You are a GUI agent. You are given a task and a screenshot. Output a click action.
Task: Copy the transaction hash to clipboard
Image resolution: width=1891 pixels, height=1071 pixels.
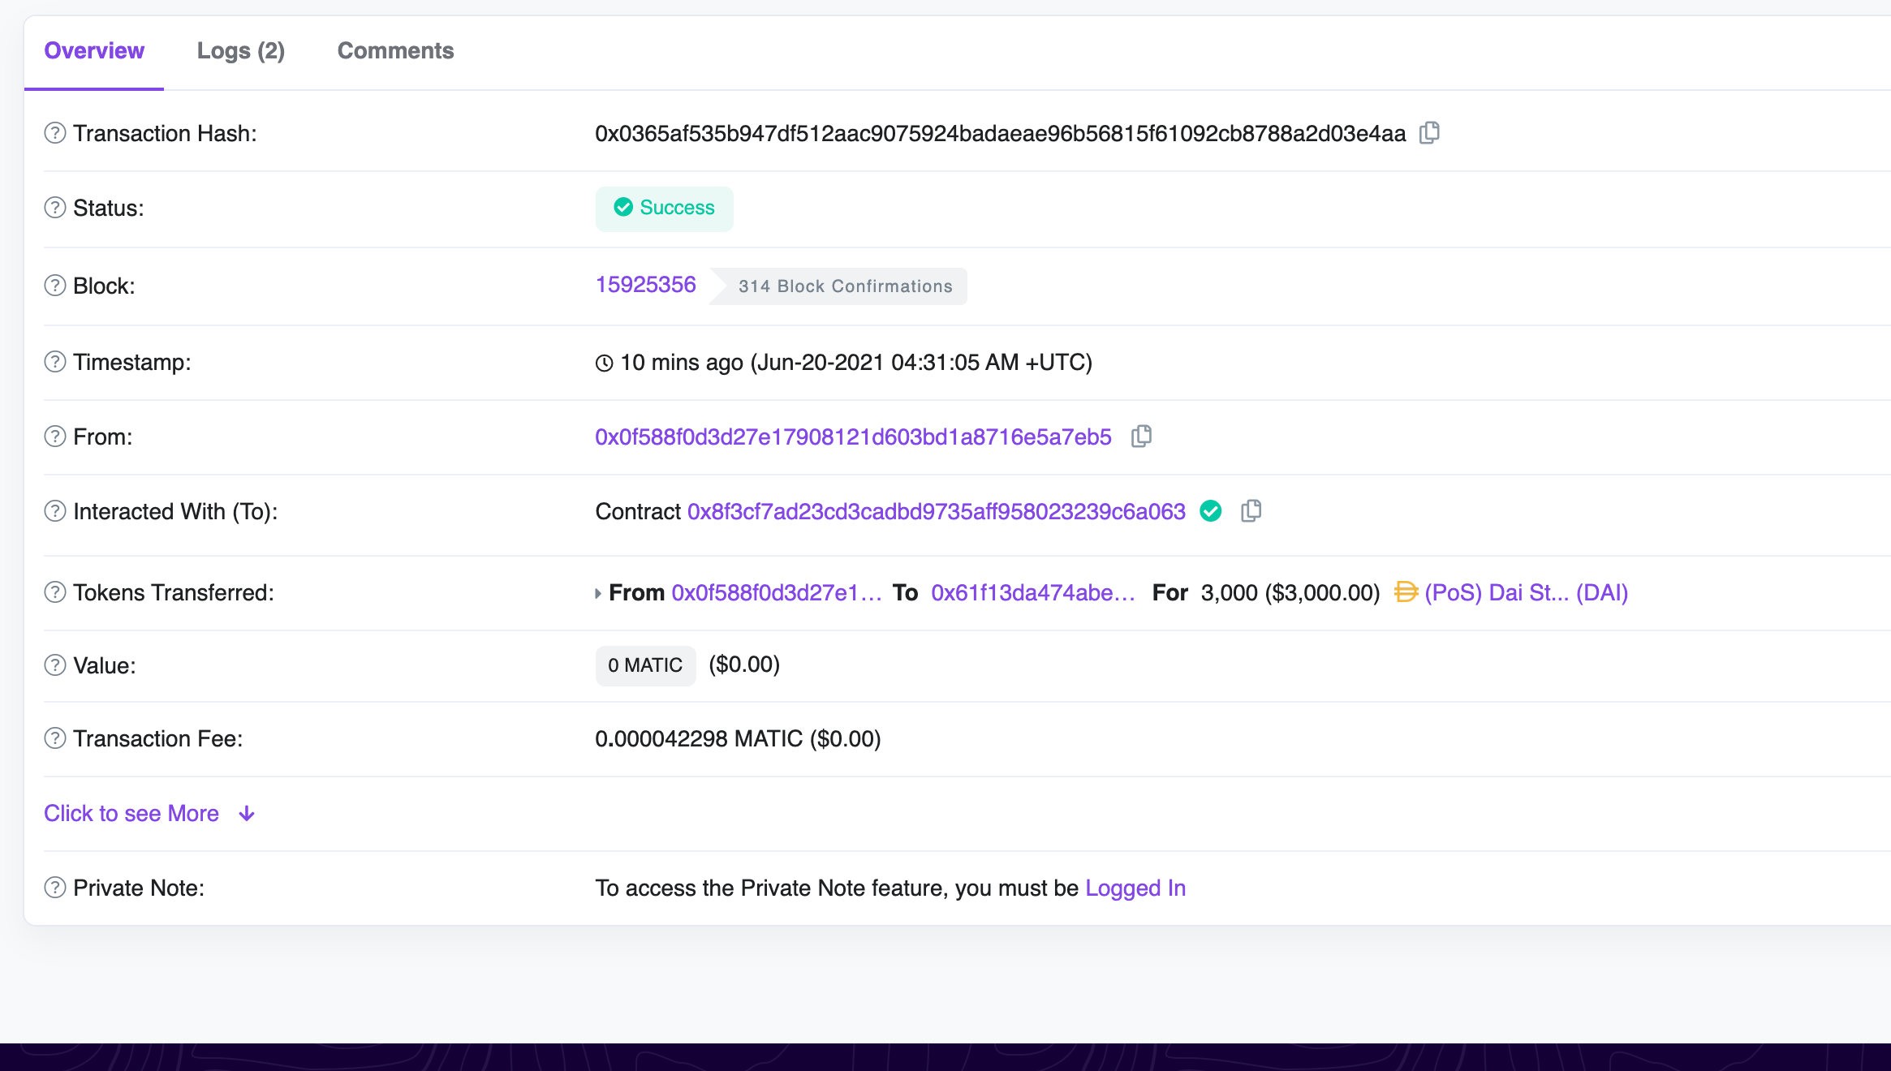[x=1429, y=133]
